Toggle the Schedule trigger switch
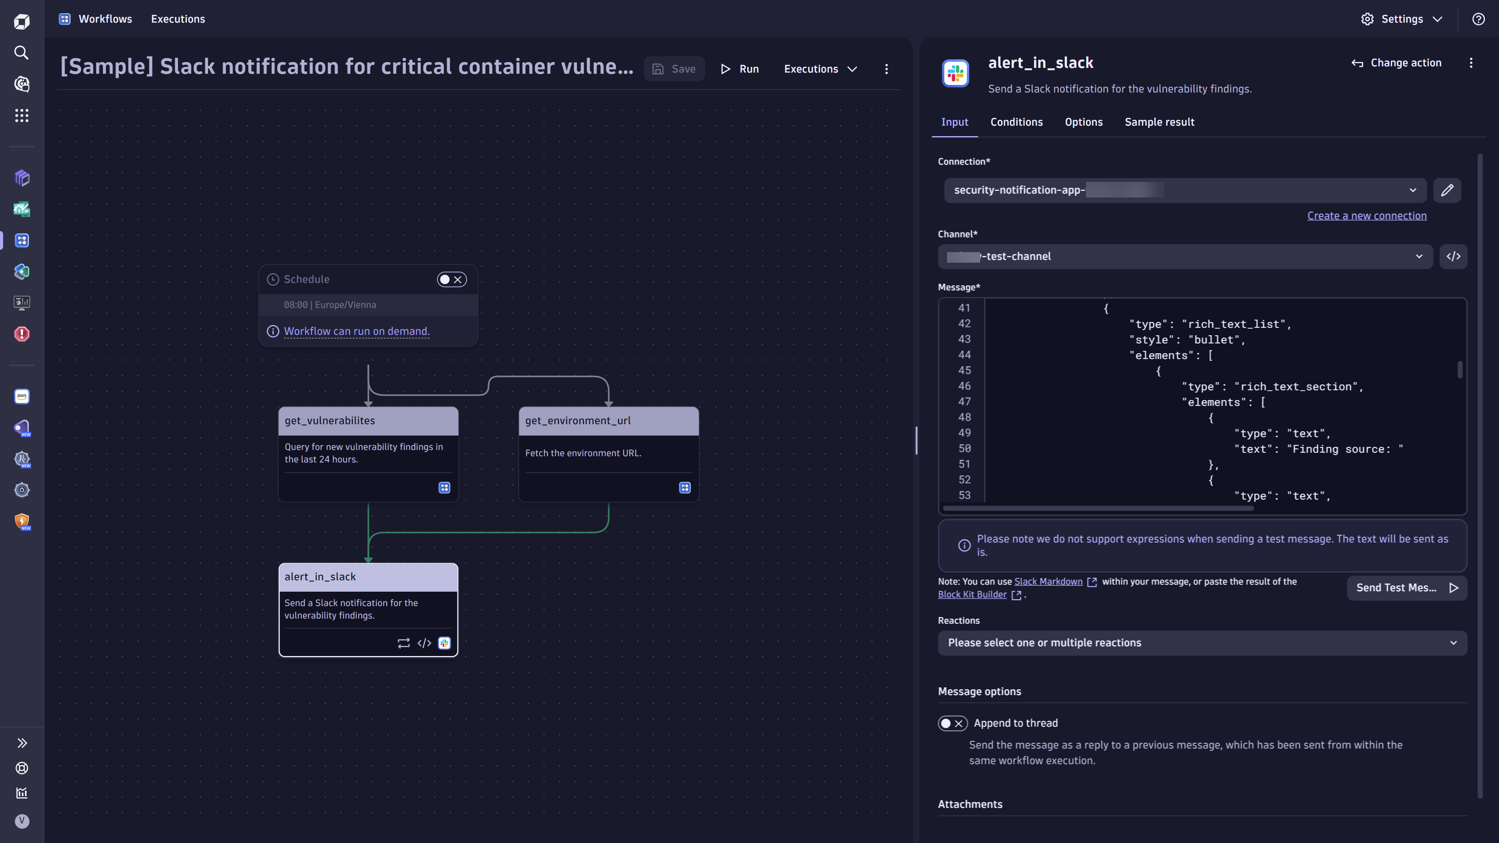 click(x=452, y=280)
